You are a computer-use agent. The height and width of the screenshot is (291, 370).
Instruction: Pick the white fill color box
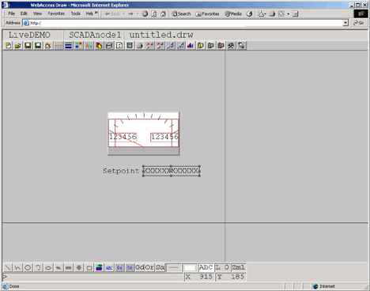pos(190,268)
